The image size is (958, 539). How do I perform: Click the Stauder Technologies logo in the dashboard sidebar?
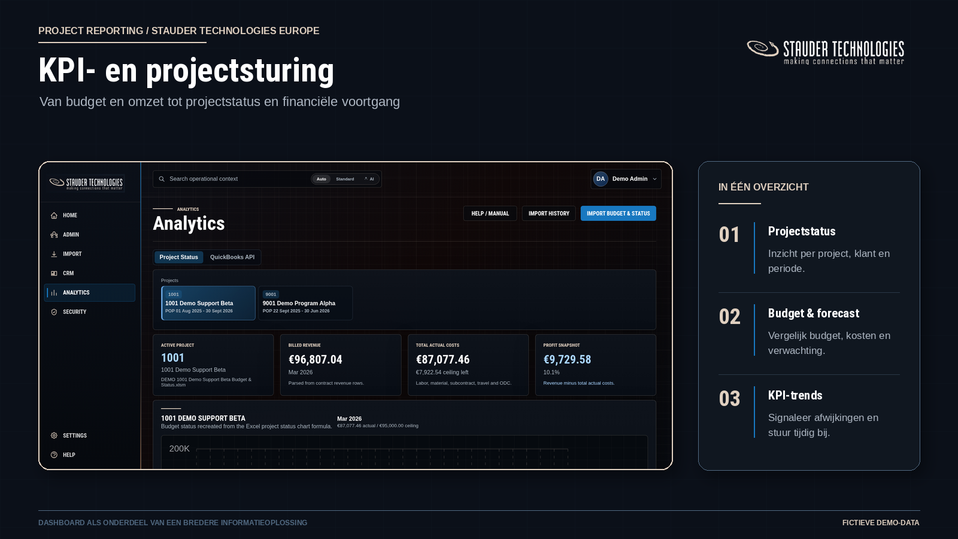86,183
